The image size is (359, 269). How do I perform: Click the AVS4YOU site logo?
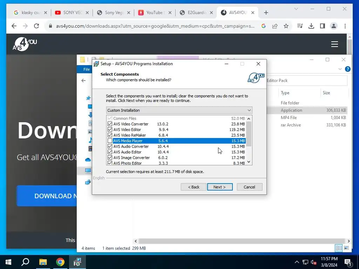(25, 44)
